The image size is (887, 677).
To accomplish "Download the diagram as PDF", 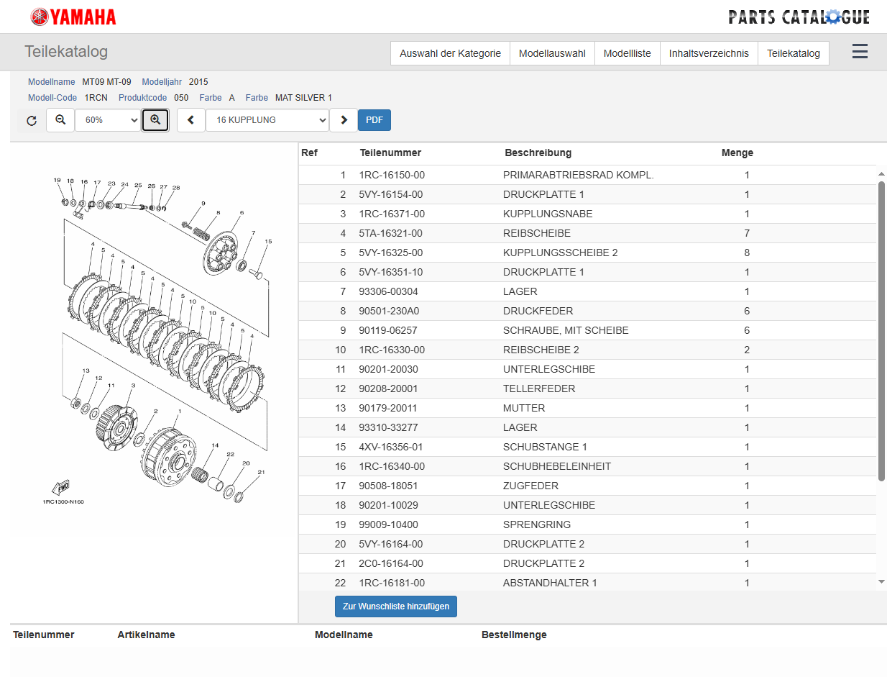I will [x=374, y=120].
